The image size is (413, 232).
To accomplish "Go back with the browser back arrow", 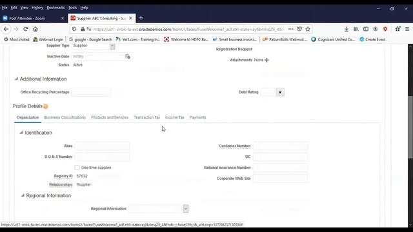I will [x=6, y=29].
